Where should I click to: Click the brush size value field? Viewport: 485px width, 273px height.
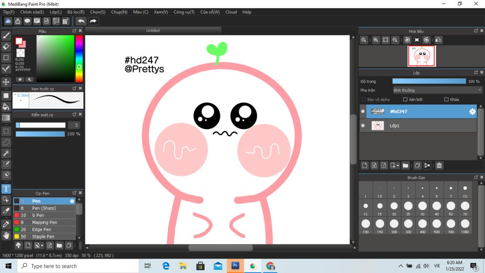pyautogui.click(x=74, y=125)
